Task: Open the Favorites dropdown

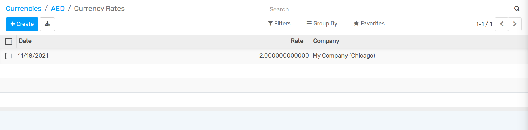Action: (x=369, y=23)
